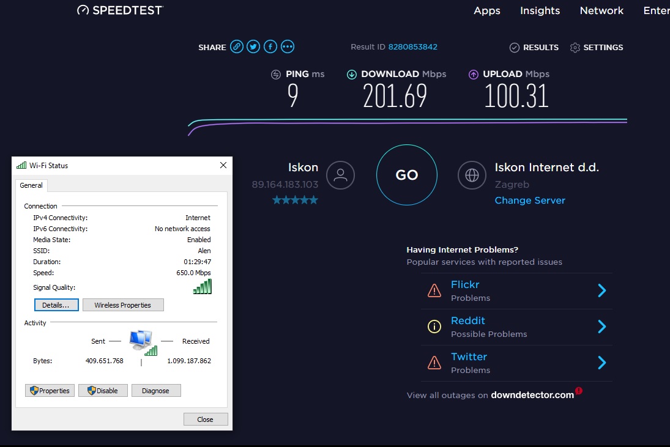Click Change Server link
The image size is (670, 447).
530,200
